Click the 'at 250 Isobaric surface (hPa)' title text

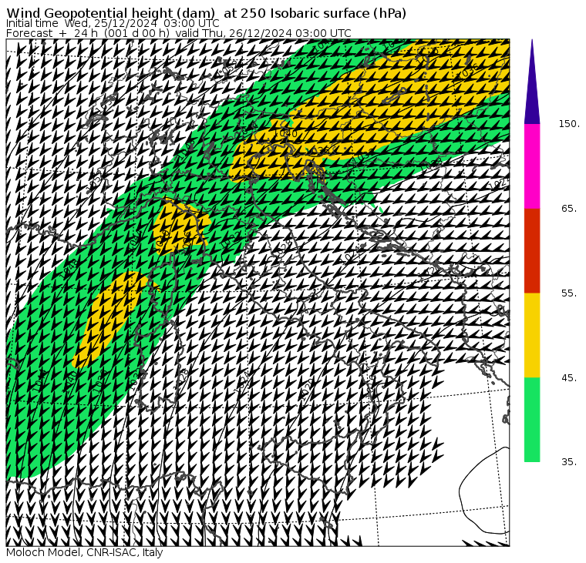(315, 13)
